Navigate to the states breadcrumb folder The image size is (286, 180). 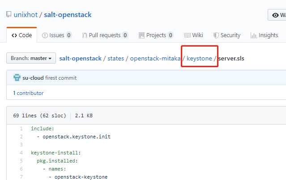coord(115,58)
